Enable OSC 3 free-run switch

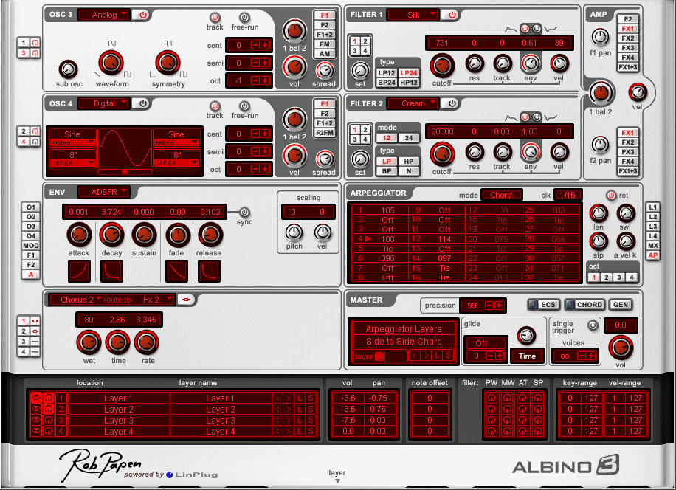point(244,18)
